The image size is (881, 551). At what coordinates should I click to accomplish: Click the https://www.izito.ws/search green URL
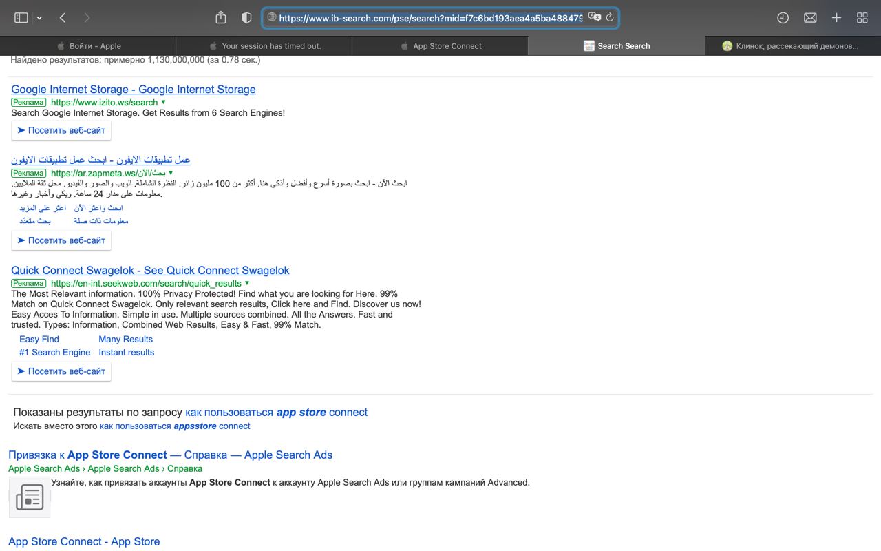104,103
